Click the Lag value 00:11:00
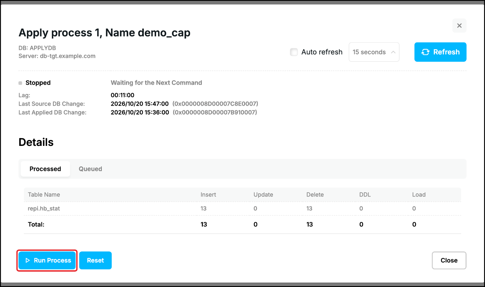Image resolution: width=485 pixels, height=287 pixels. [x=122, y=95]
